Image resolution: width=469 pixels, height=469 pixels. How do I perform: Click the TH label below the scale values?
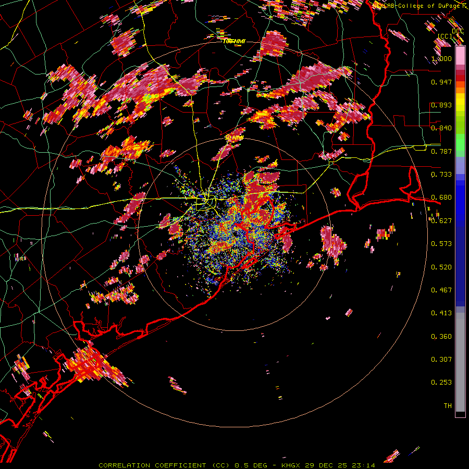click(x=448, y=406)
